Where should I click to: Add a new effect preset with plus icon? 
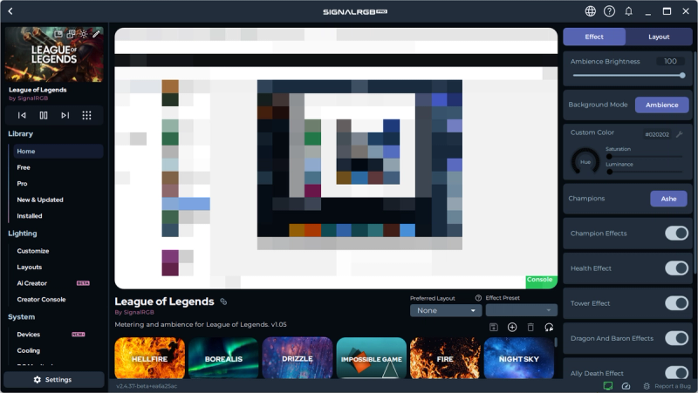tap(512, 327)
